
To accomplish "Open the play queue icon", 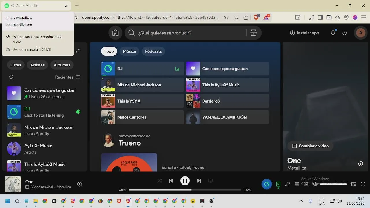I will pos(297,184).
